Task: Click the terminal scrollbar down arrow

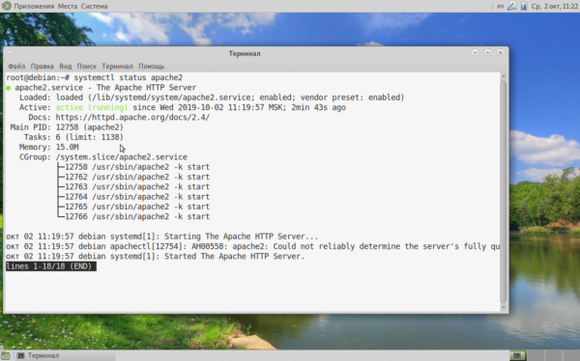Action: pos(503,307)
